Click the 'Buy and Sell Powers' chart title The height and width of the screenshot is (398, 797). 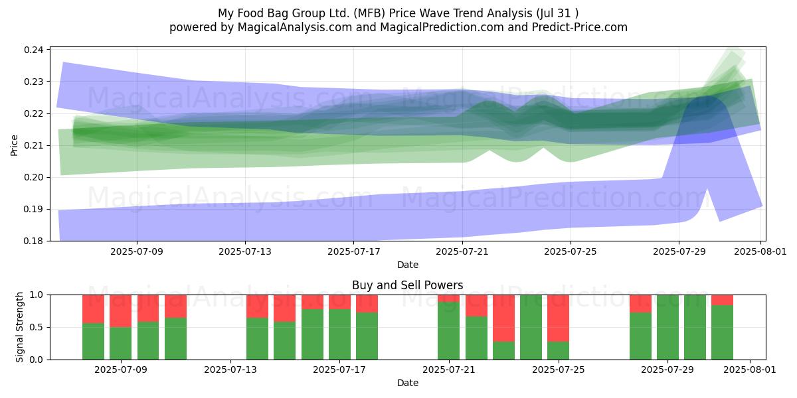[x=408, y=286]
